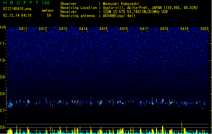The height and width of the screenshot is (134, 212).
Task: Click the 1.1 kHz axis tick label
Action: click(3, 44)
